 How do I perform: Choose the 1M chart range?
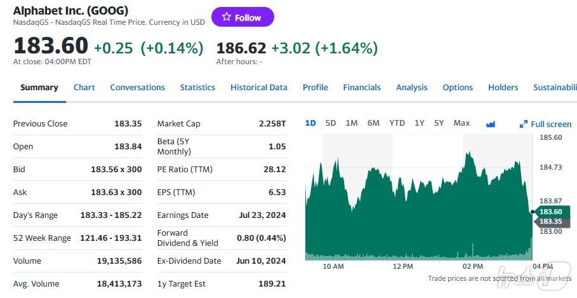click(x=351, y=123)
